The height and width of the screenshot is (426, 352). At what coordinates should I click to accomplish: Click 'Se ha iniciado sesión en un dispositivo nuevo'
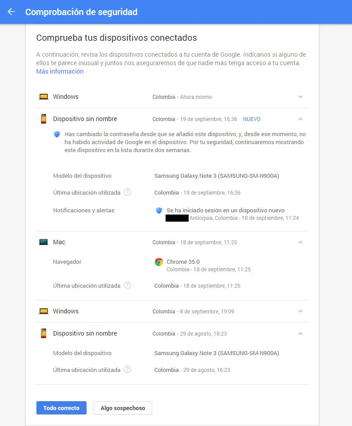225,210
